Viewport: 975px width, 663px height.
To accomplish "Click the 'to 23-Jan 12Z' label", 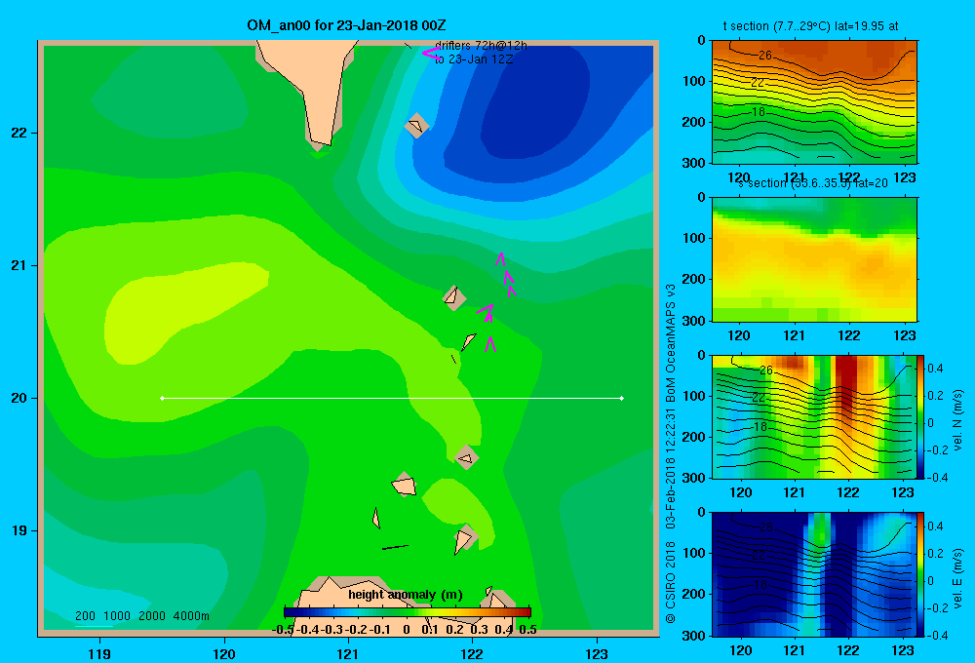I will 474,59.
